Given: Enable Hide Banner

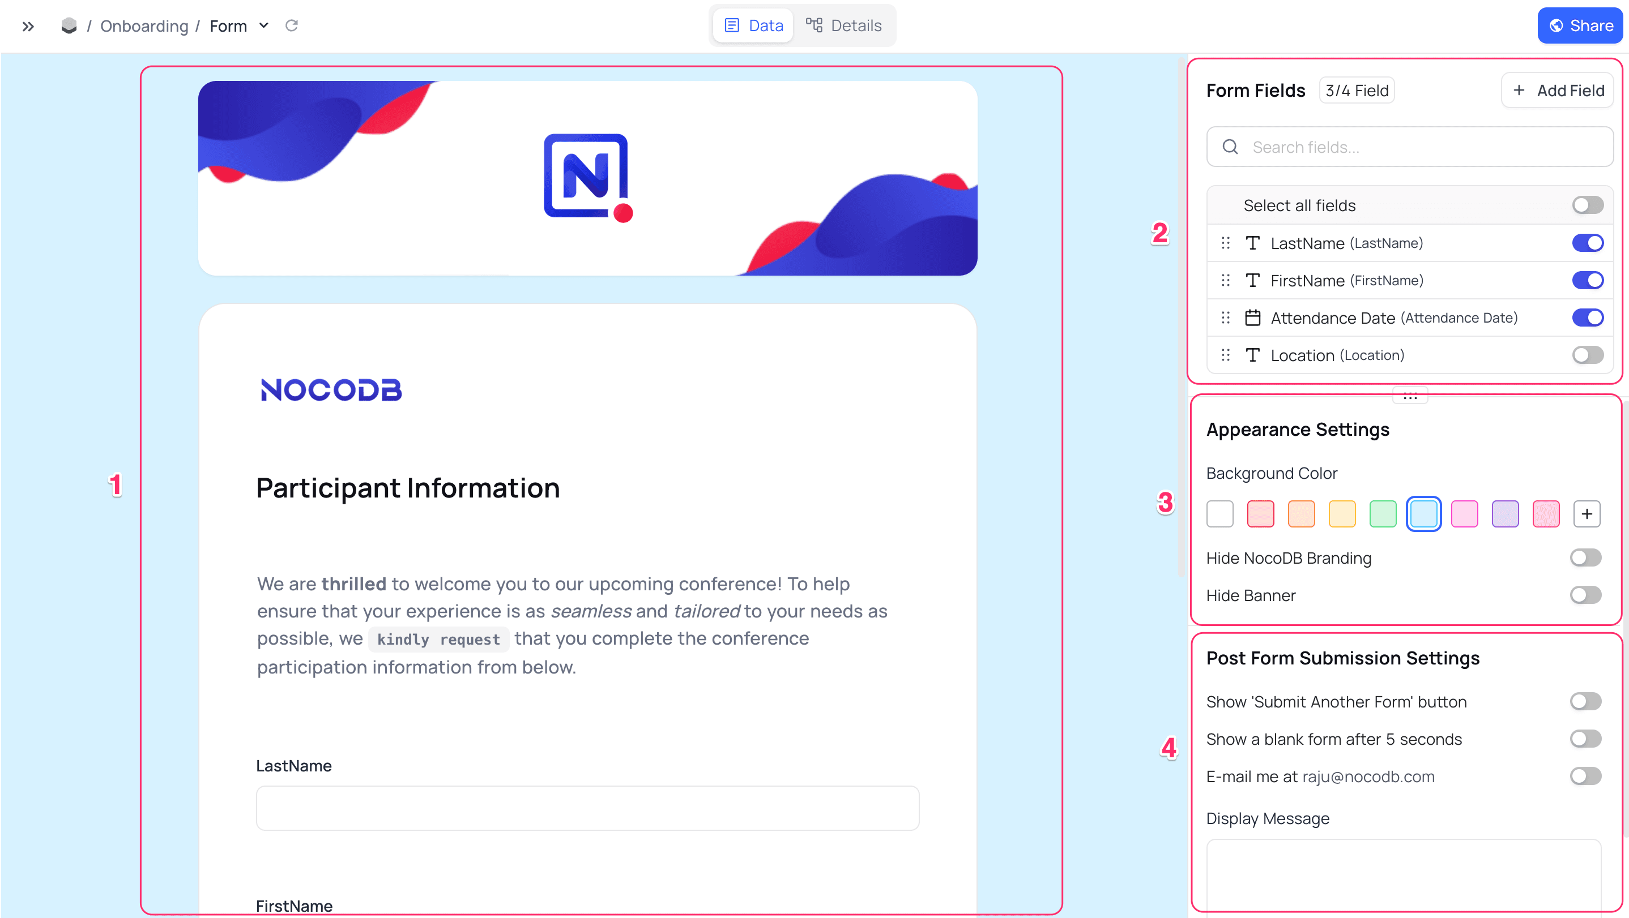Looking at the screenshot, I should (1585, 594).
